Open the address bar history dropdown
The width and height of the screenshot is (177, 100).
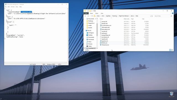point(150,16)
